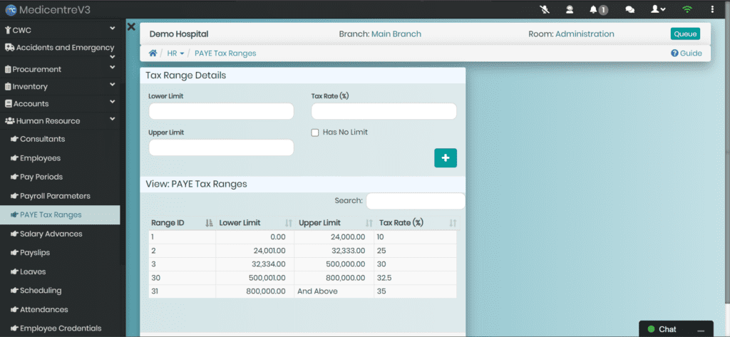Image resolution: width=730 pixels, height=337 pixels.
Task: Click the MedicentreV3 logo icon
Action: (x=11, y=10)
